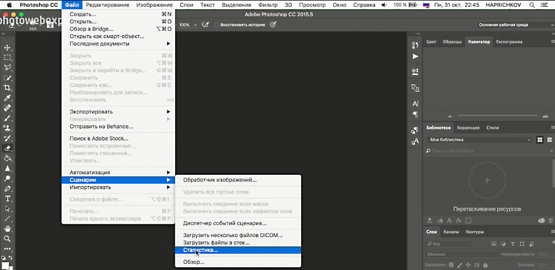Select the Path Selection arrow tool

pos(7,209)
